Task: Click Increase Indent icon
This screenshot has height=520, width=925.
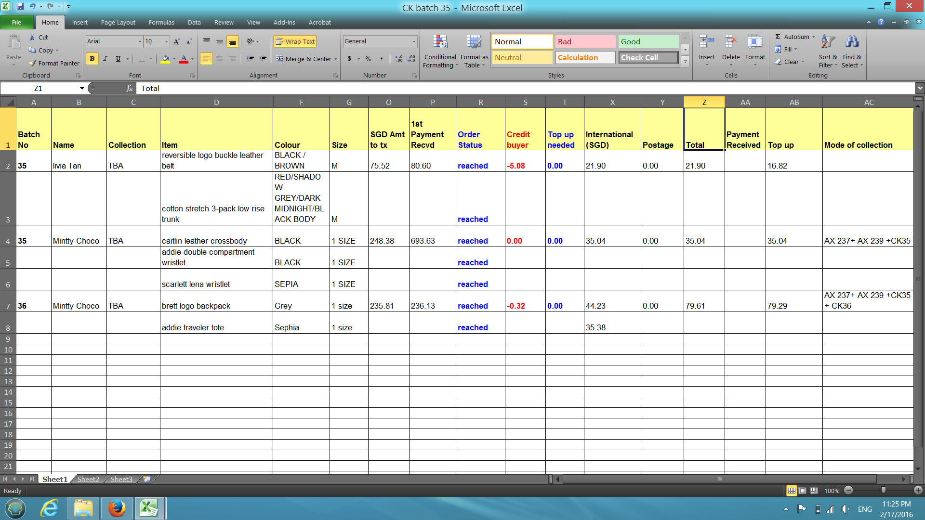Action: point(263,59)
